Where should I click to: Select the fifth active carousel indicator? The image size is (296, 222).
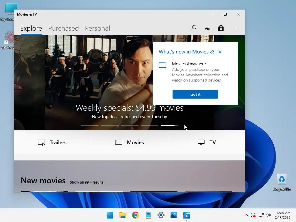[169, 125]
